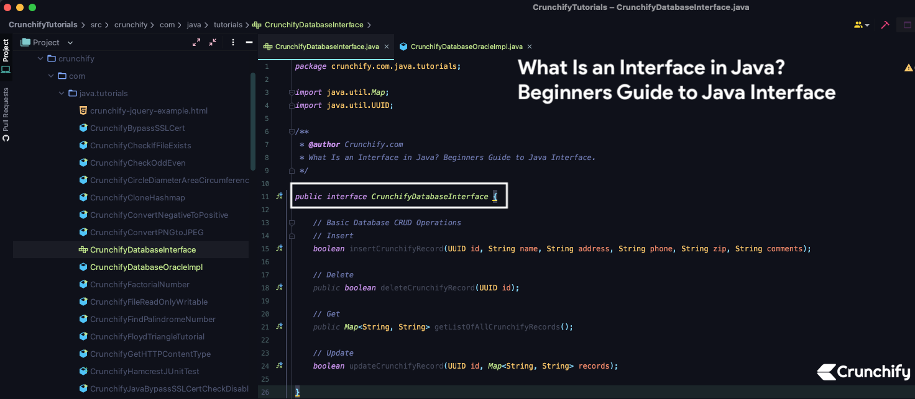
Task: Click the gutter icon beside deleteCrunchifyRecord on line 18
Action: coord(280,287)
